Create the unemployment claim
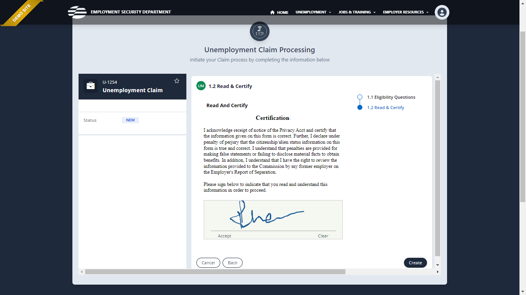The height and width of the screenshot is (295, 526). pyautogui.click(x=415, y=263)
